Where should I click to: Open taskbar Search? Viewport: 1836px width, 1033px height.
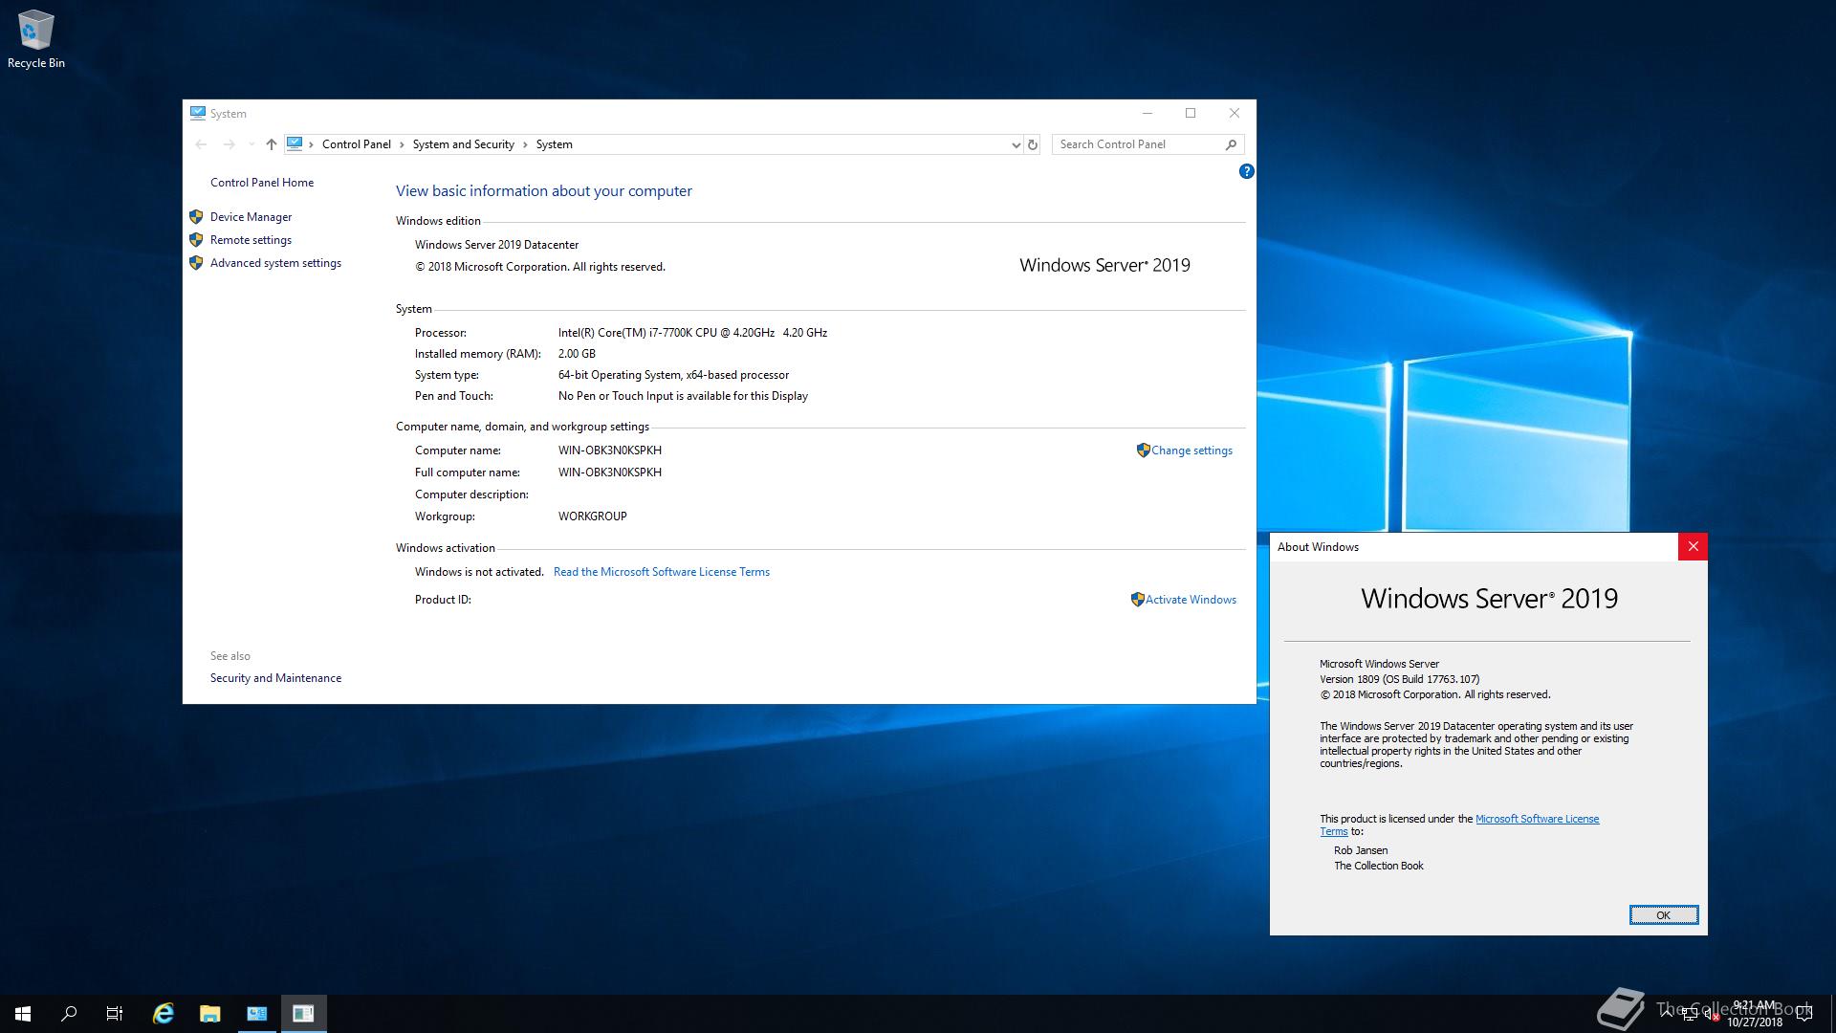(x=69, y=1014)
